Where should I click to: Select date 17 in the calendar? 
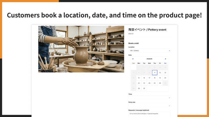click(x=149, y=78)
